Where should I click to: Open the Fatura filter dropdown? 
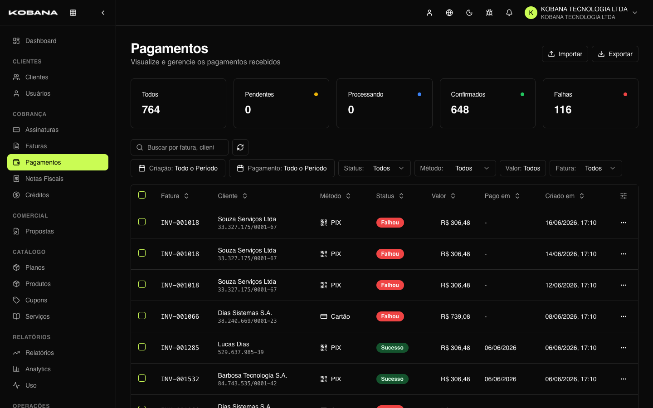(586, 168)
